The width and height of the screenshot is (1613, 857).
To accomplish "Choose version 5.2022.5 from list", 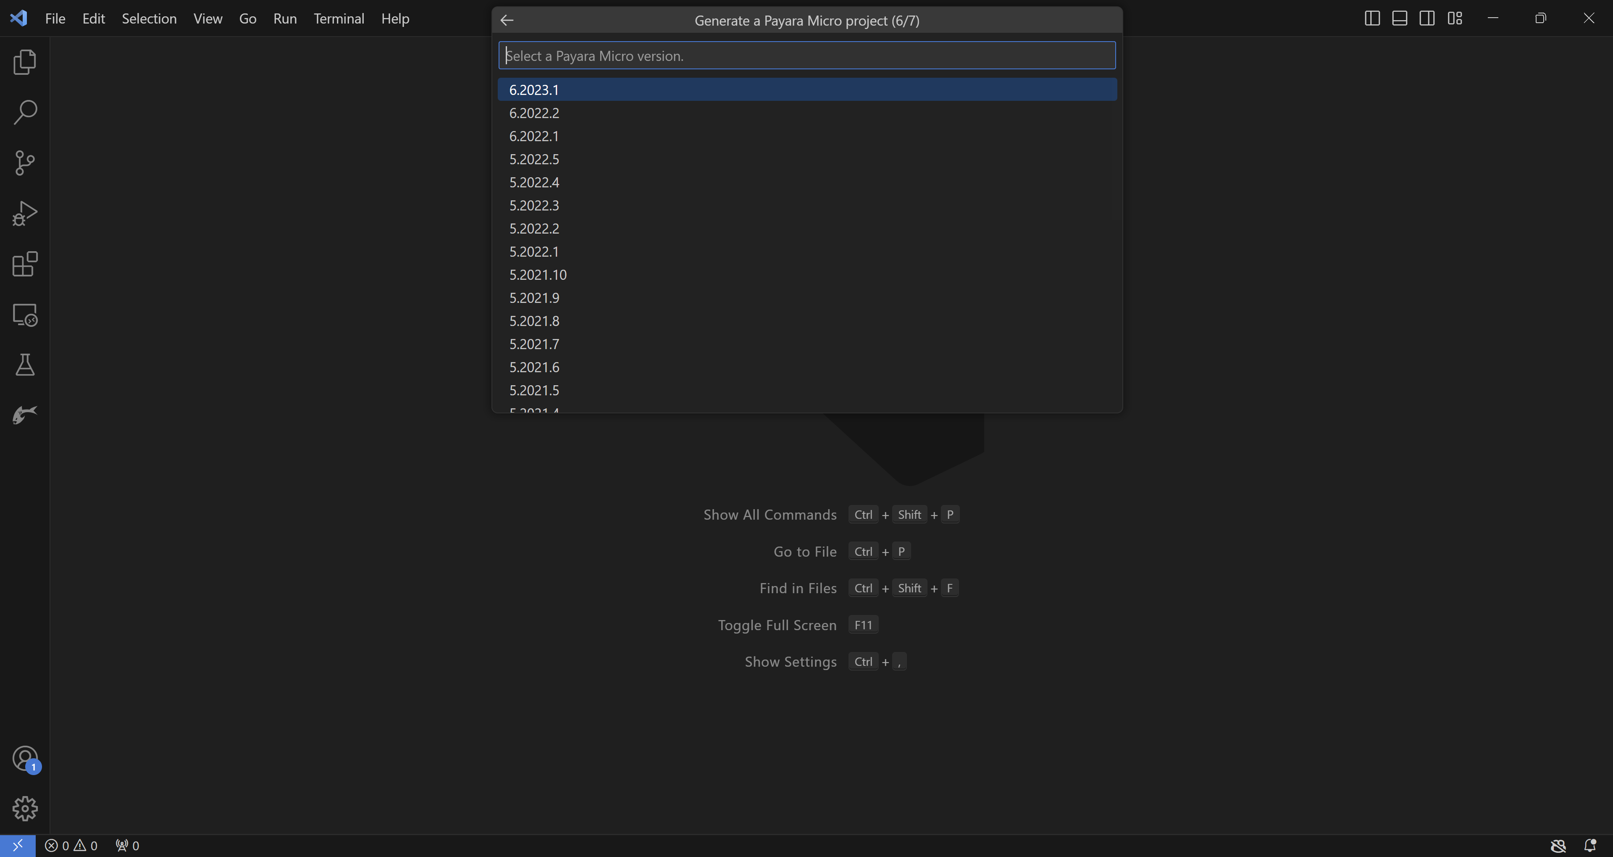I will 534,159.
